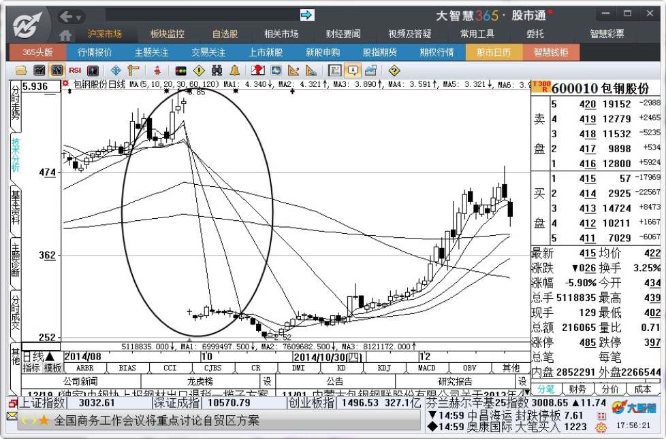Switch to the 指标 toggle
The height and width of the screenshot is (439, 666).
pyautogui.click(x=31, y=368)
